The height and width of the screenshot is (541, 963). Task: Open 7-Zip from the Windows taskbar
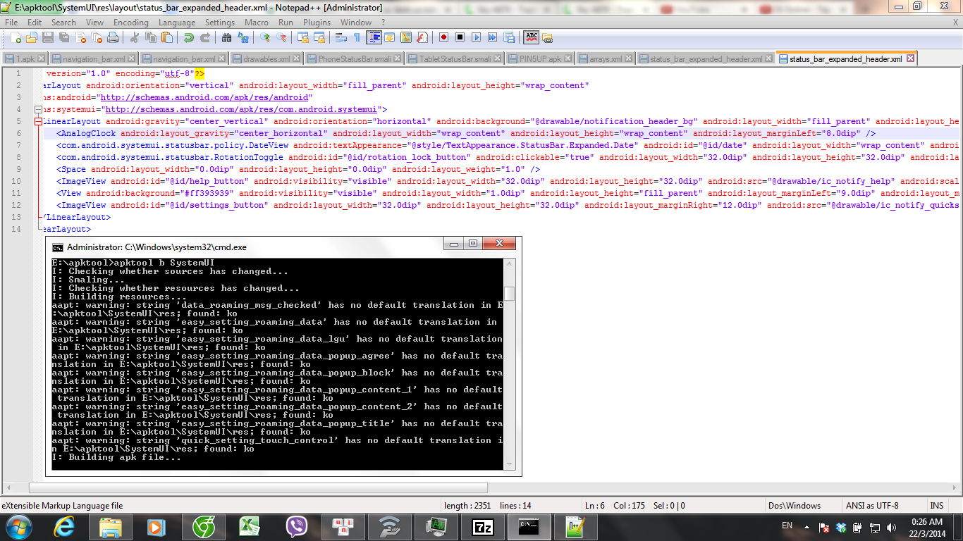[483, 527]
